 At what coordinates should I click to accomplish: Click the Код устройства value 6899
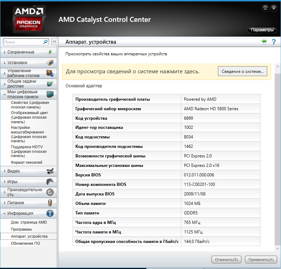coord(188,118)
